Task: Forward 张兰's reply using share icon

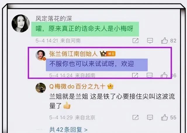Action: pos(135,75)
